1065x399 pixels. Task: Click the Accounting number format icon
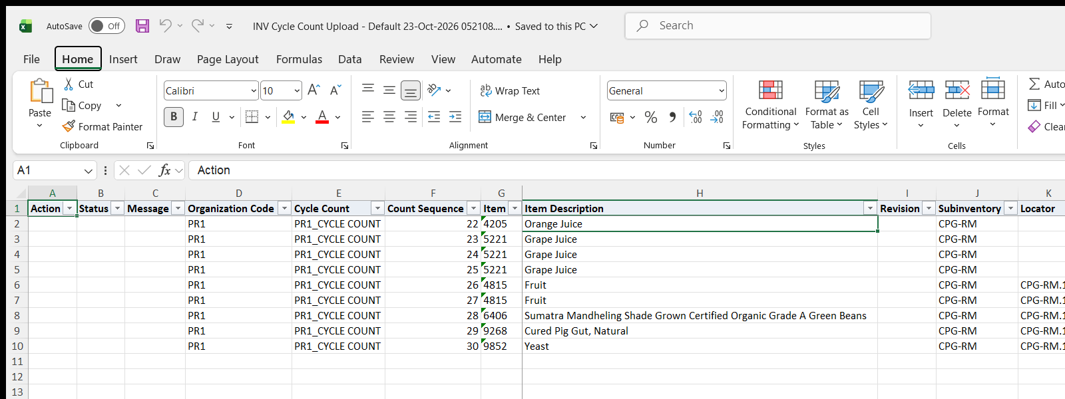click(x=617, y=118)
